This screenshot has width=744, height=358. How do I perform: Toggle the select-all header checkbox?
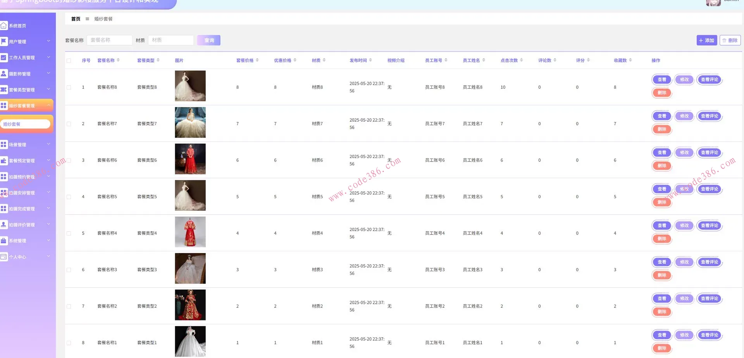click(x=69, y=60)
